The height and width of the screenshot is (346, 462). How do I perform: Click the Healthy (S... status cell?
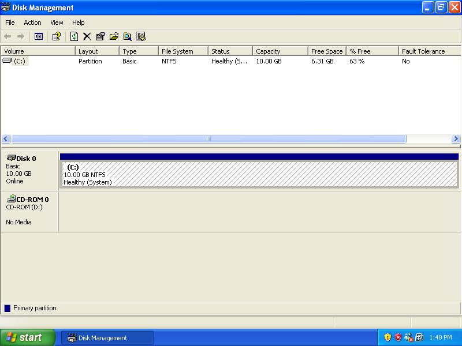pyautogui.click(x=229, y=61)
